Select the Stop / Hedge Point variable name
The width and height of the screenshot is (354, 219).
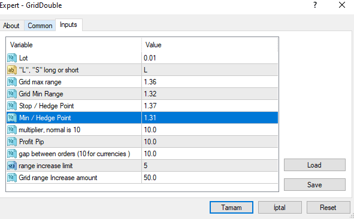[x=47, y=106]
